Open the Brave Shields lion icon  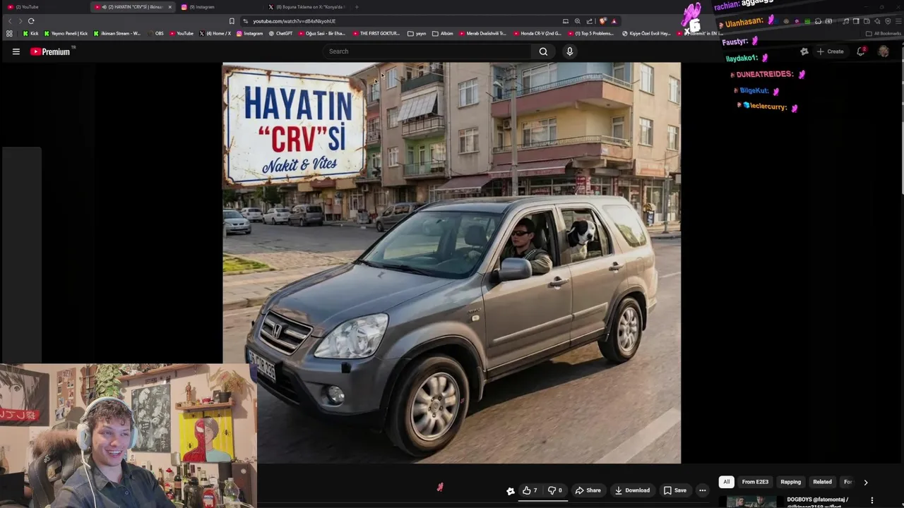point(602,21)
